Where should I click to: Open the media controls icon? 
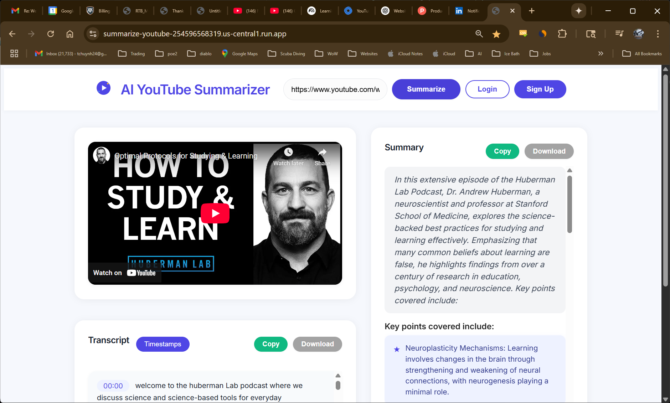[x=619, y=33]
